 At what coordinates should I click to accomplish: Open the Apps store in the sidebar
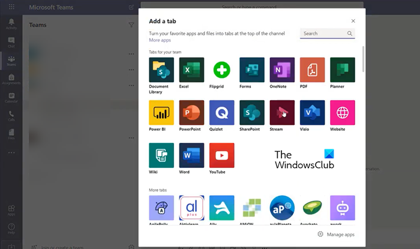tap(11, 211)
